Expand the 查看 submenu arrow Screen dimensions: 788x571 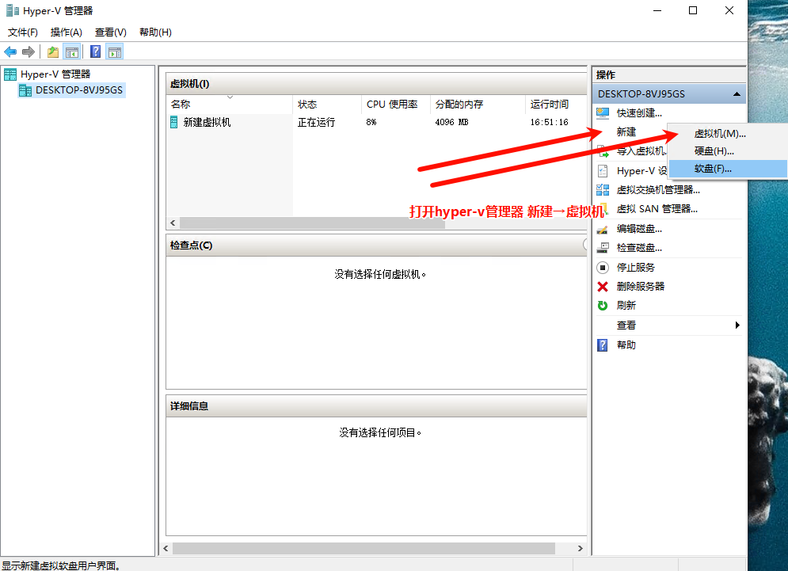click(737, 325)
